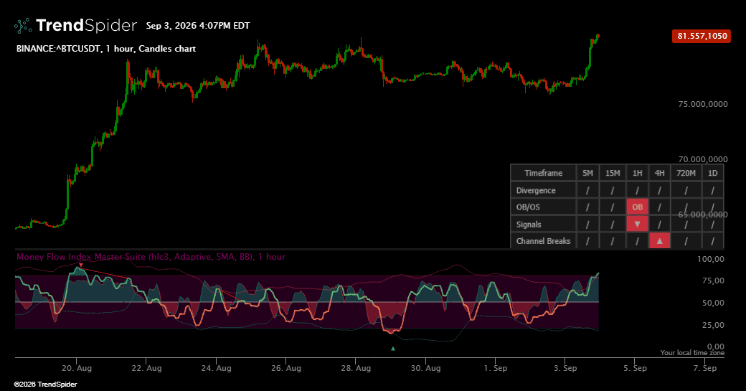Click the TrendSpider brand name
The height and width of the screenshot is (391, 746).
86,25
